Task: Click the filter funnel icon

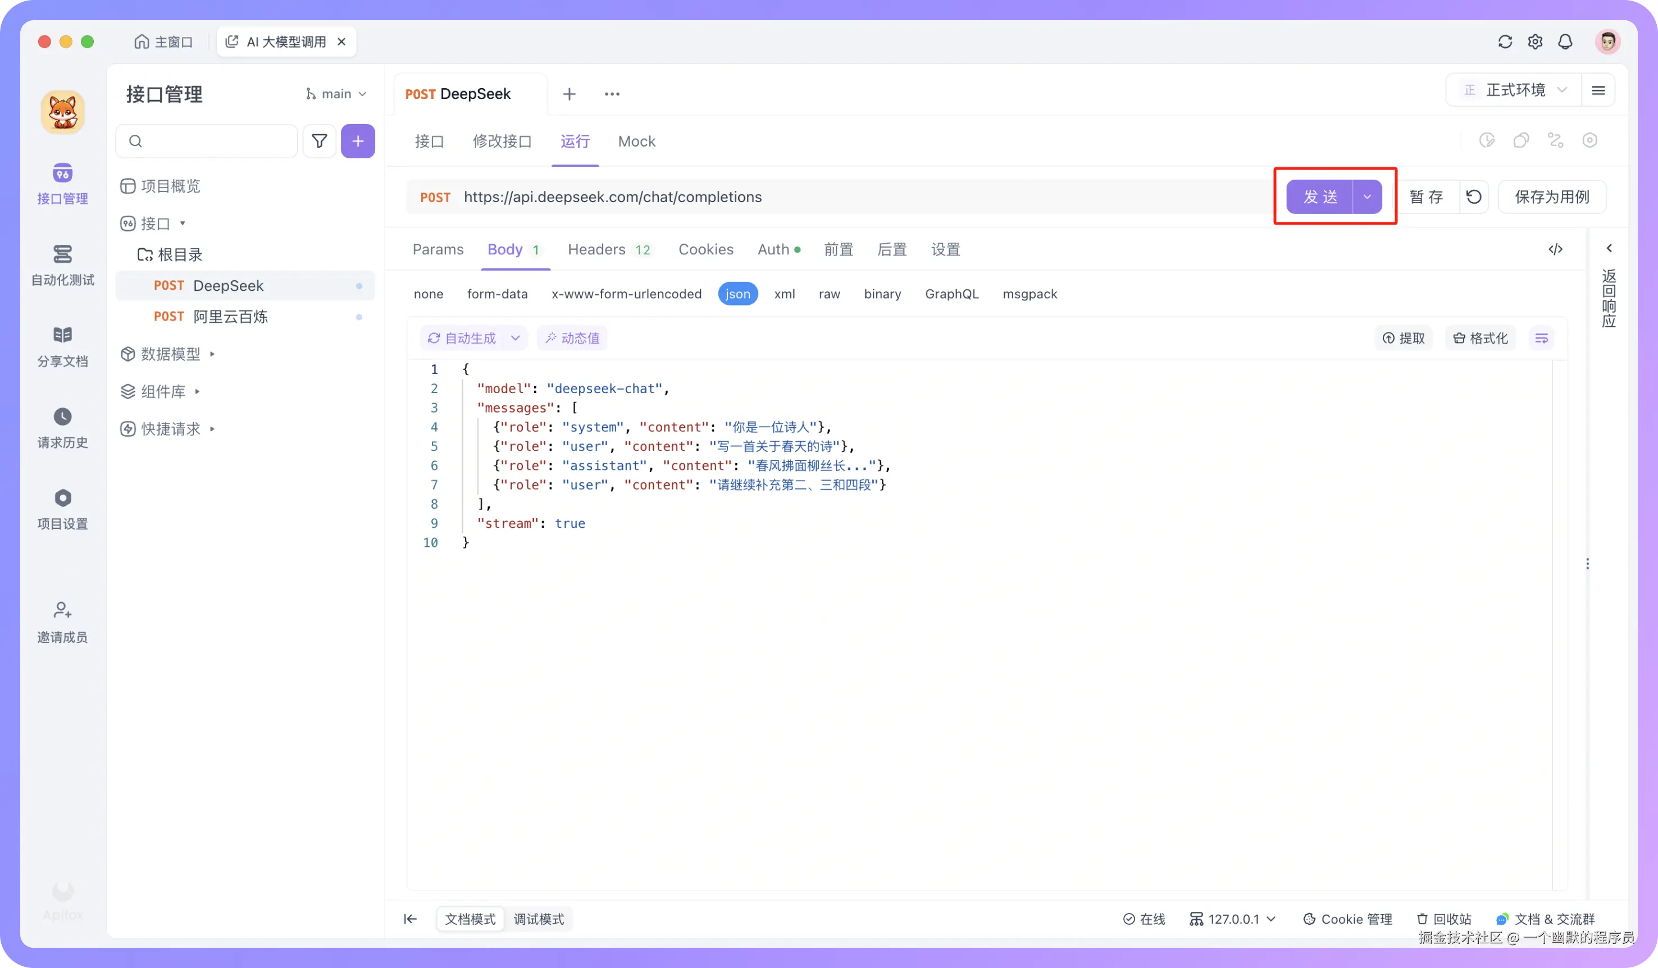Action: coord(319,141)
